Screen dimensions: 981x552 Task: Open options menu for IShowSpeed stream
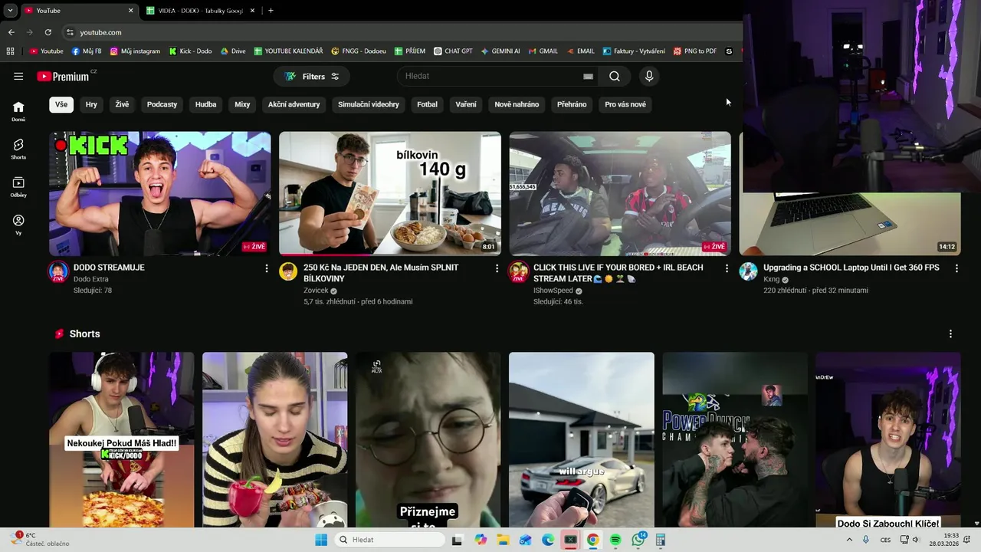pos(727,268)
